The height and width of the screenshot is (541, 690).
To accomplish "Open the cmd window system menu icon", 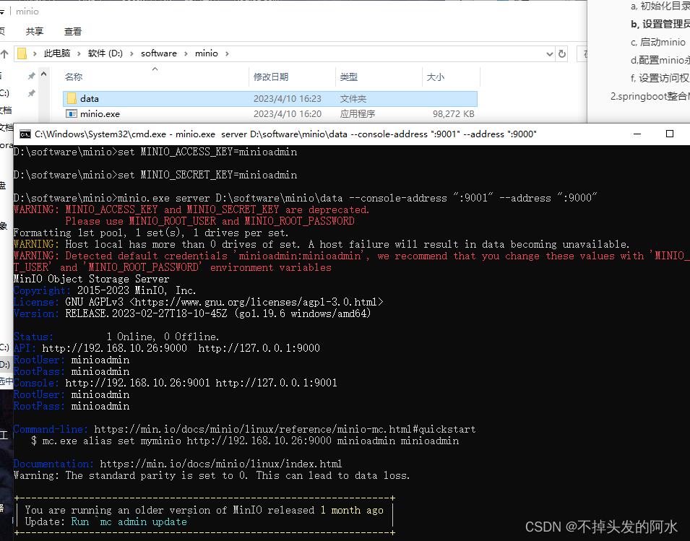I will coord(25,134).
